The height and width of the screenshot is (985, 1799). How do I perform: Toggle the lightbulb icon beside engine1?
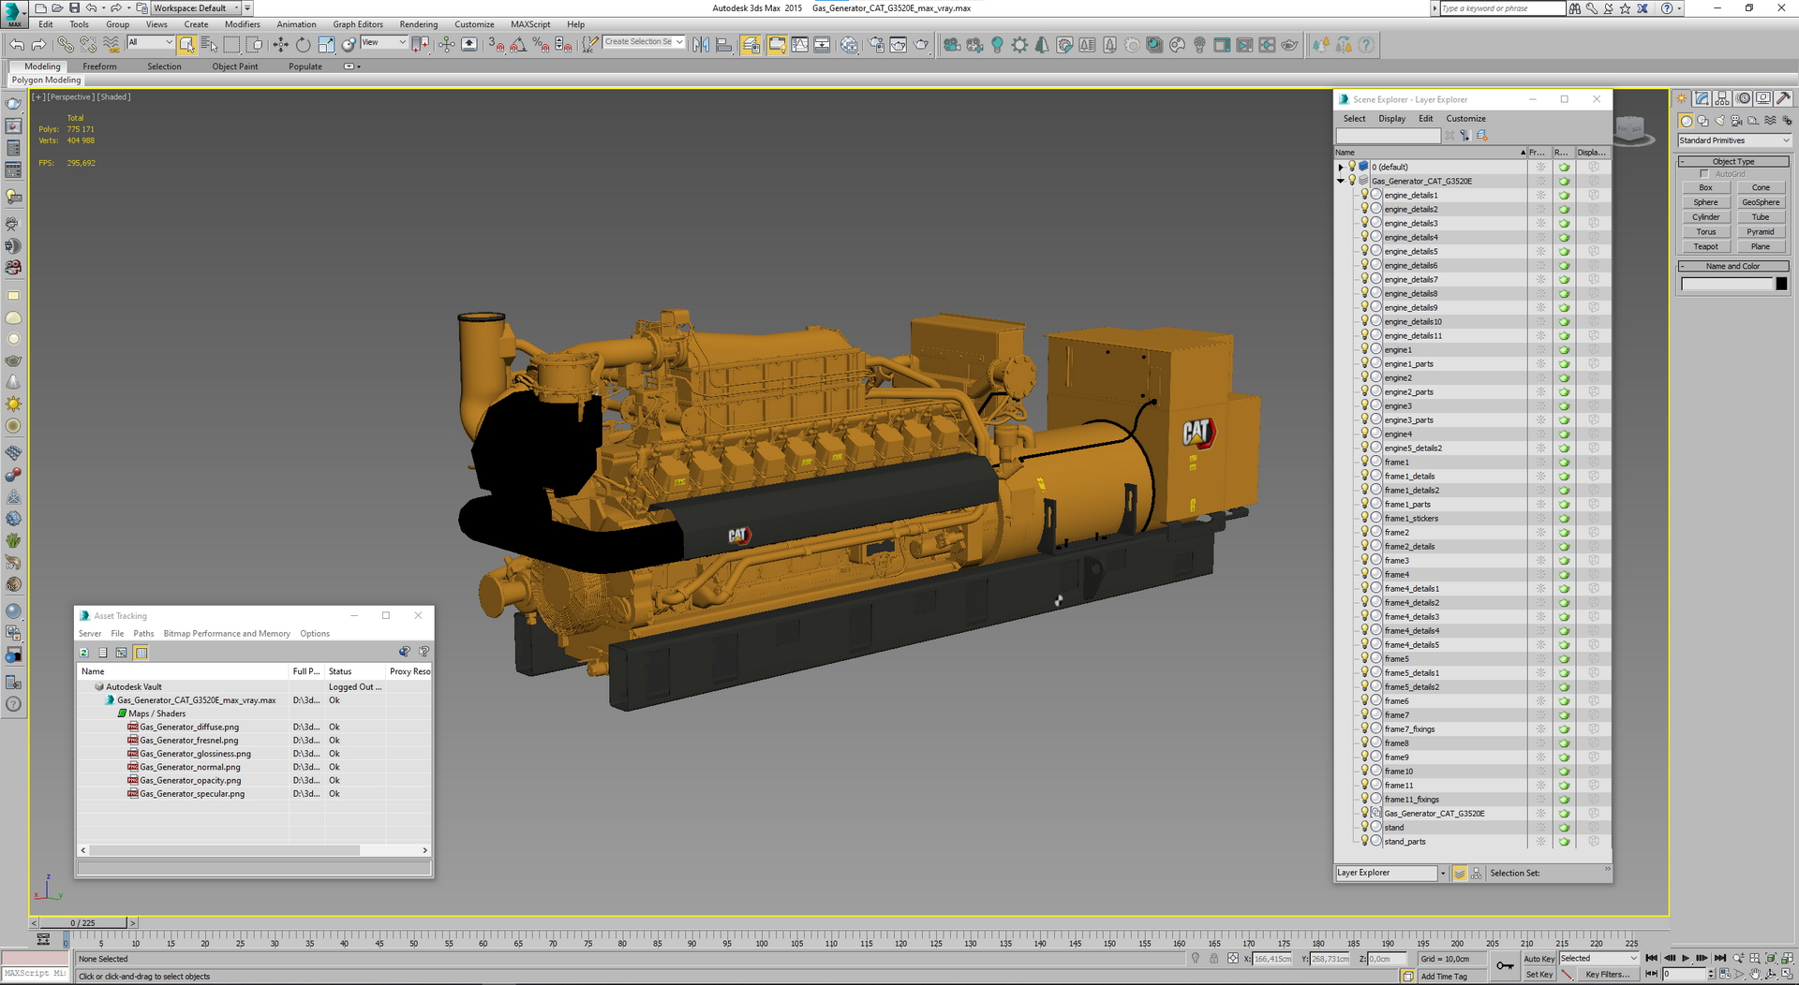(x=1365, y=349)
